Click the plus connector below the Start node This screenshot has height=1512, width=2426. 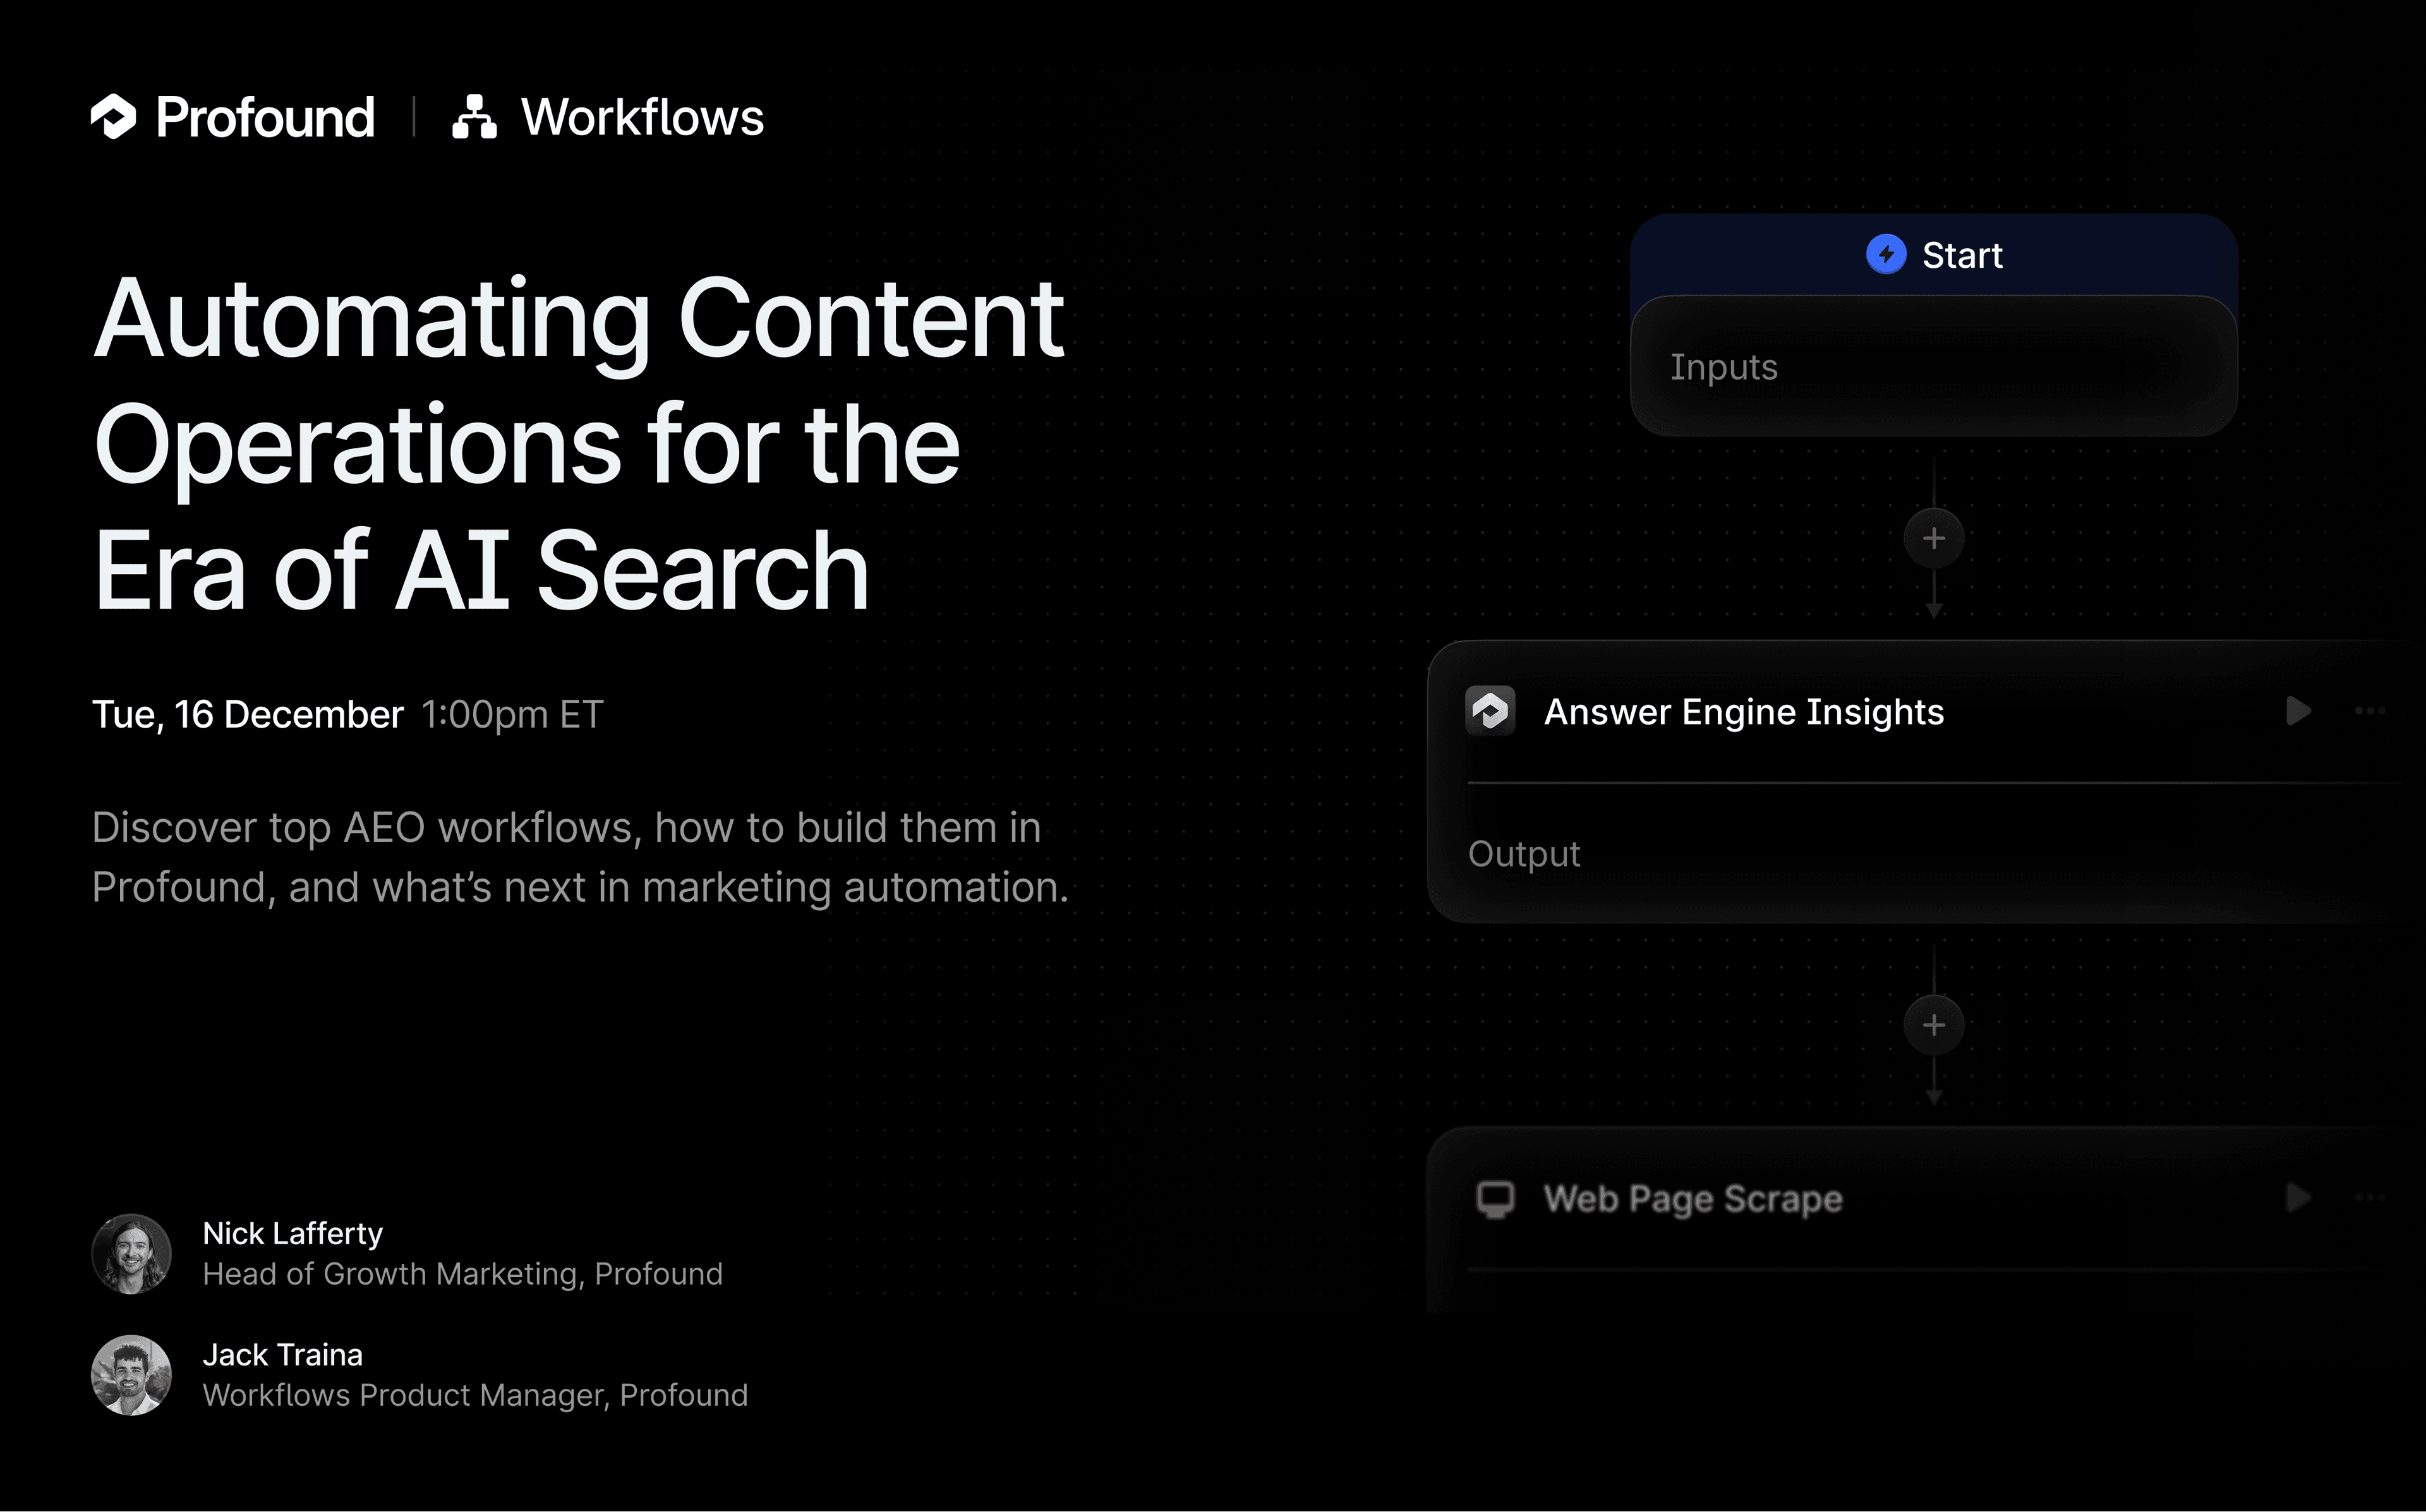click(1934, 538)
